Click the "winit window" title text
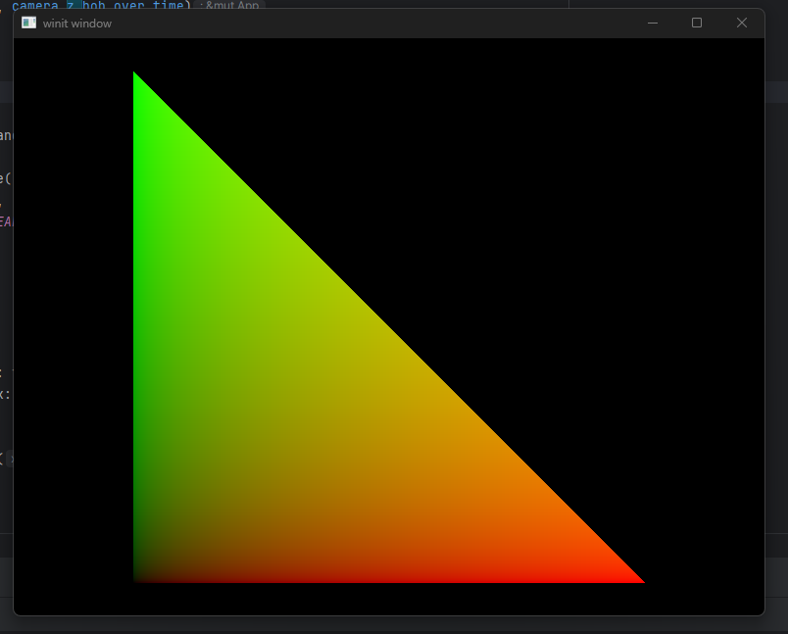This screenshot has height=634, width=788. coord(76,24)
